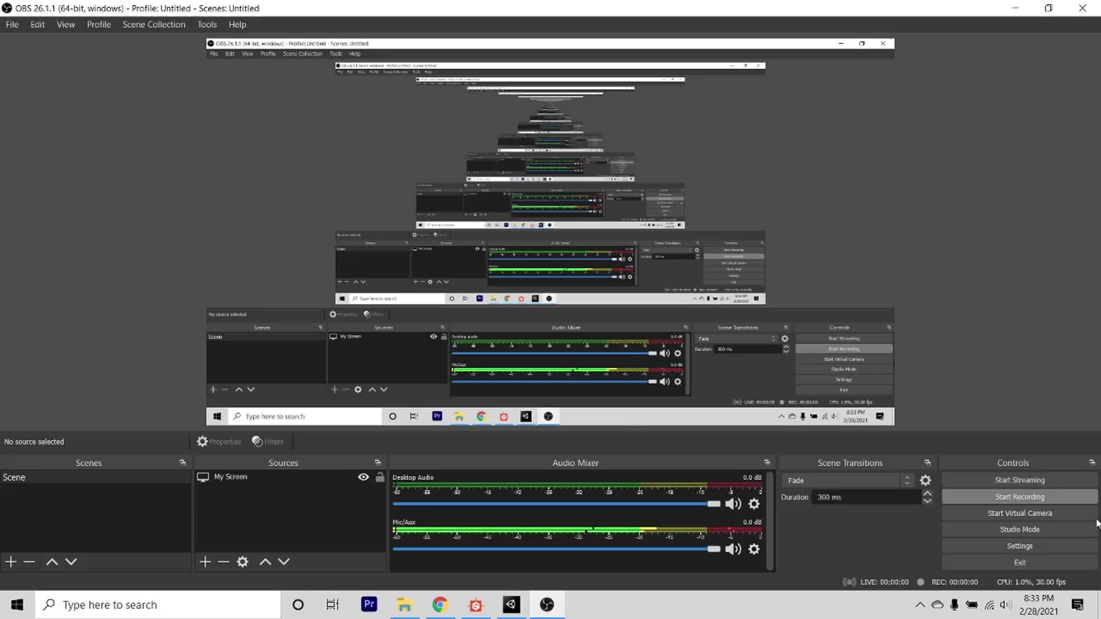The image size is (1101, 619).
Task: Open Mic/Aux audio settings gear
Action: point(754,549)
